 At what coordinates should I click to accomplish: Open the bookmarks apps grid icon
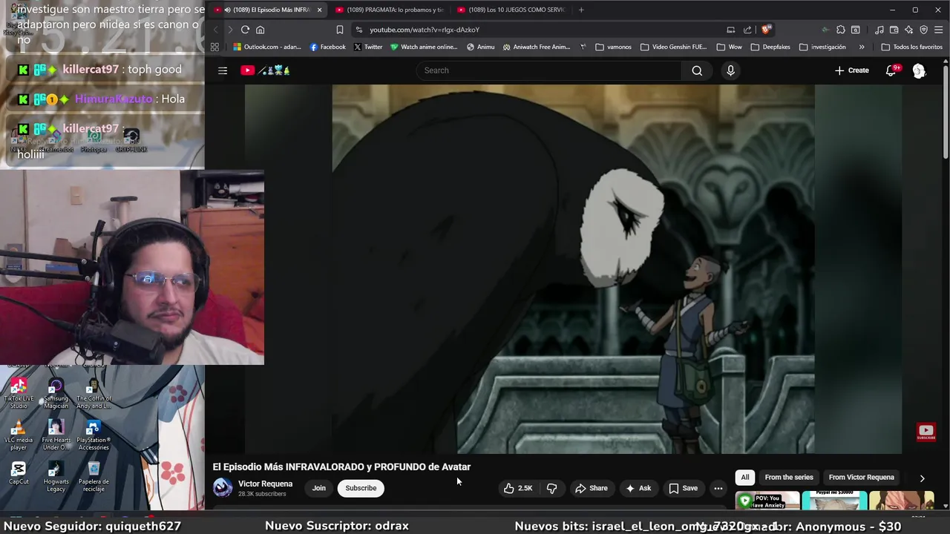214,47
